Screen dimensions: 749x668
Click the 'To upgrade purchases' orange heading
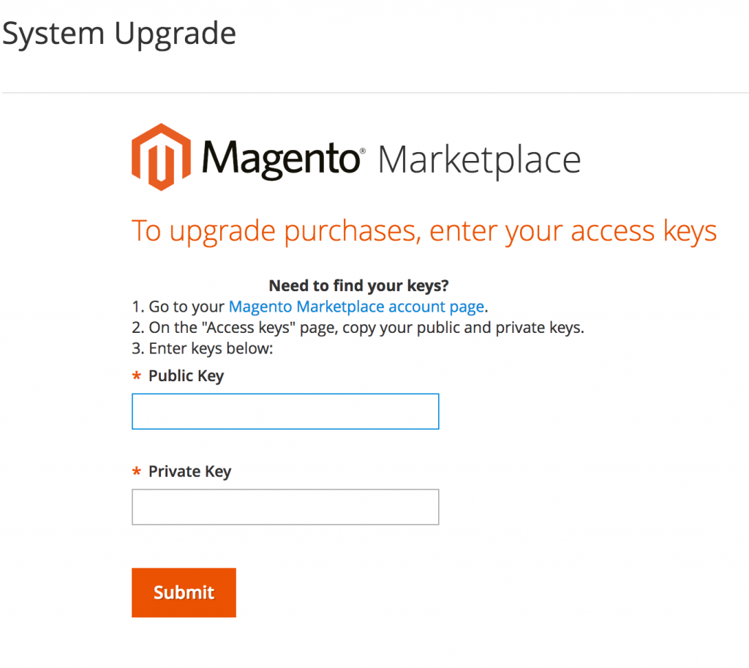click(424, 230)
